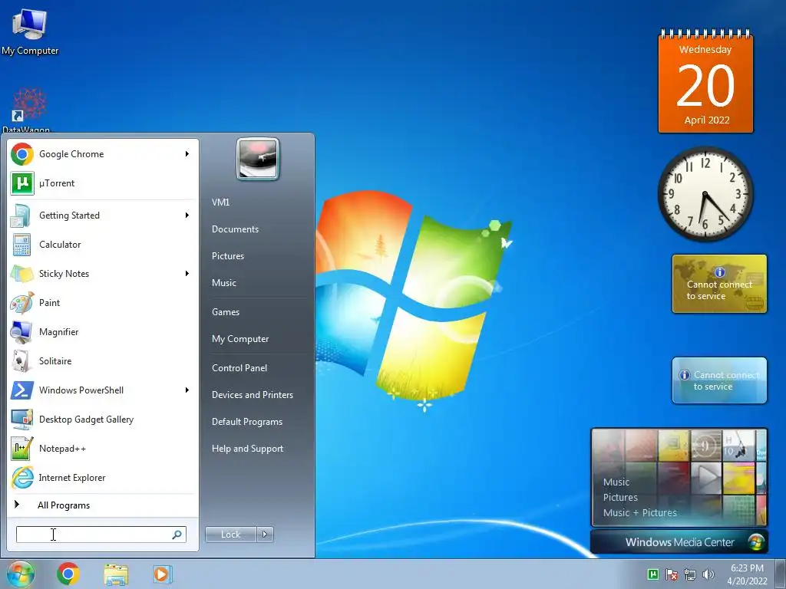Click the network tray icon
Viewport: 786px width, 589px height.
[690, 574]
